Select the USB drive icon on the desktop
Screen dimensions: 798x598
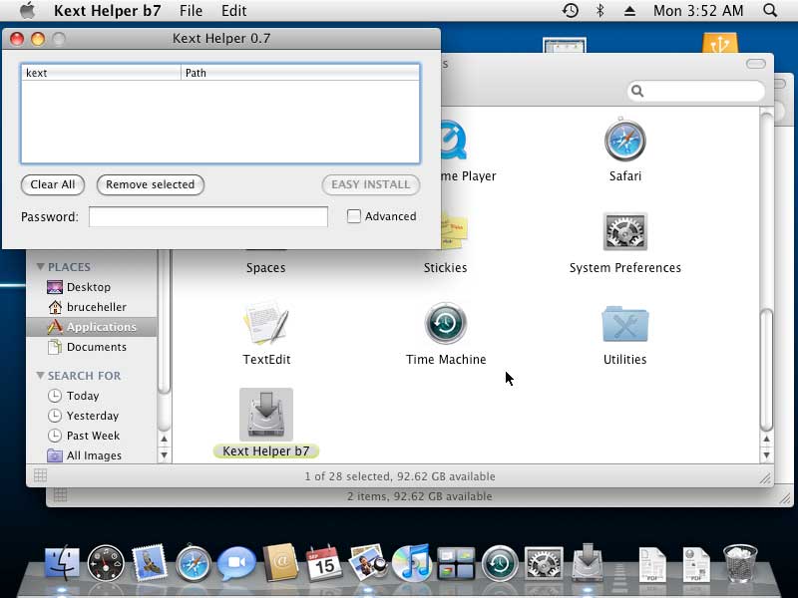coord(719,43)
